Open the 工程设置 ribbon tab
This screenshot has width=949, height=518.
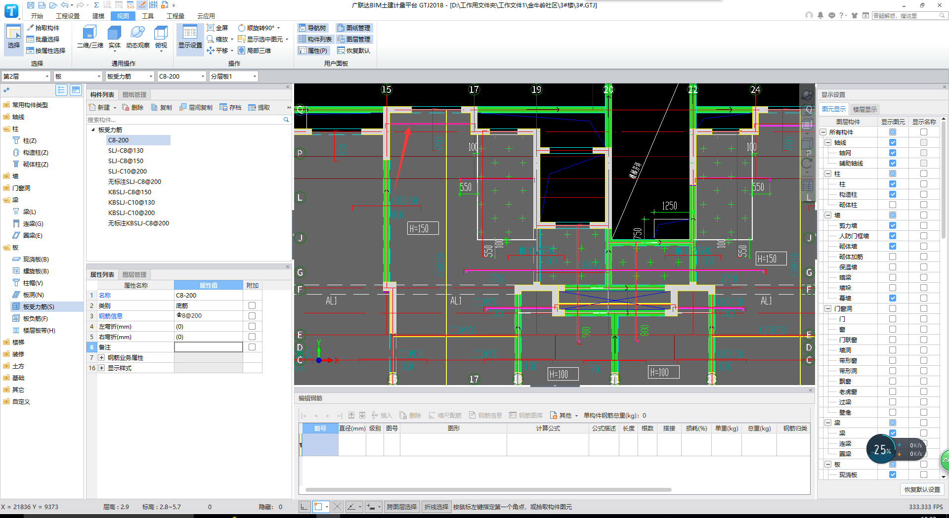tap(68, 16)
